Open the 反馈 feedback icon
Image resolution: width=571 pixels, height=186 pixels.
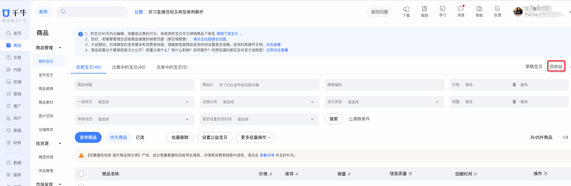[497, 9]
